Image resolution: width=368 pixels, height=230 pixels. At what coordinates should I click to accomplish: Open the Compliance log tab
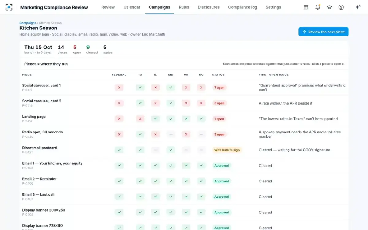[x=243, y=7]
